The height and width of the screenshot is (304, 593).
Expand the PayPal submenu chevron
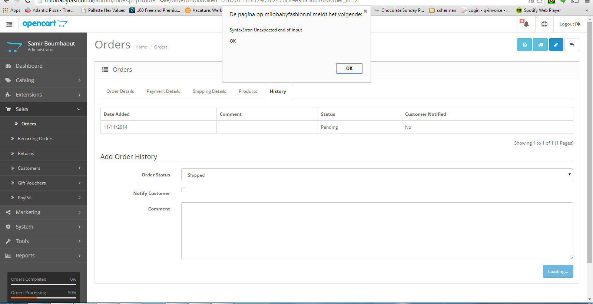pos(79,198)
